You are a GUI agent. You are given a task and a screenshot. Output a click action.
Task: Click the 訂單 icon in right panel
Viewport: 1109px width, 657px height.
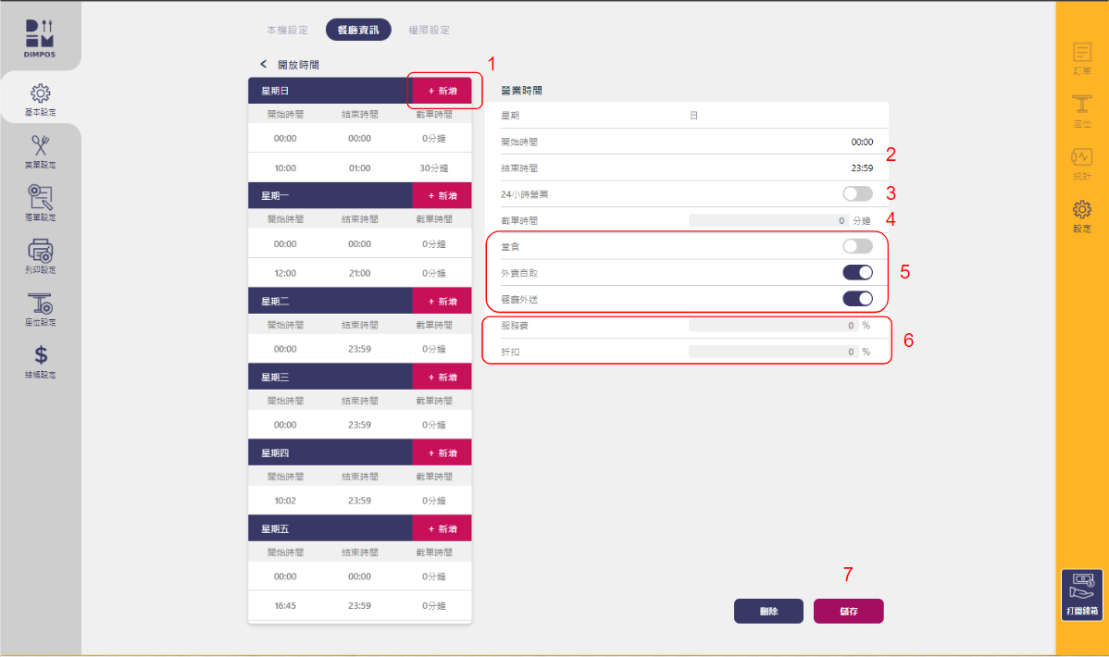(1081, 58)
